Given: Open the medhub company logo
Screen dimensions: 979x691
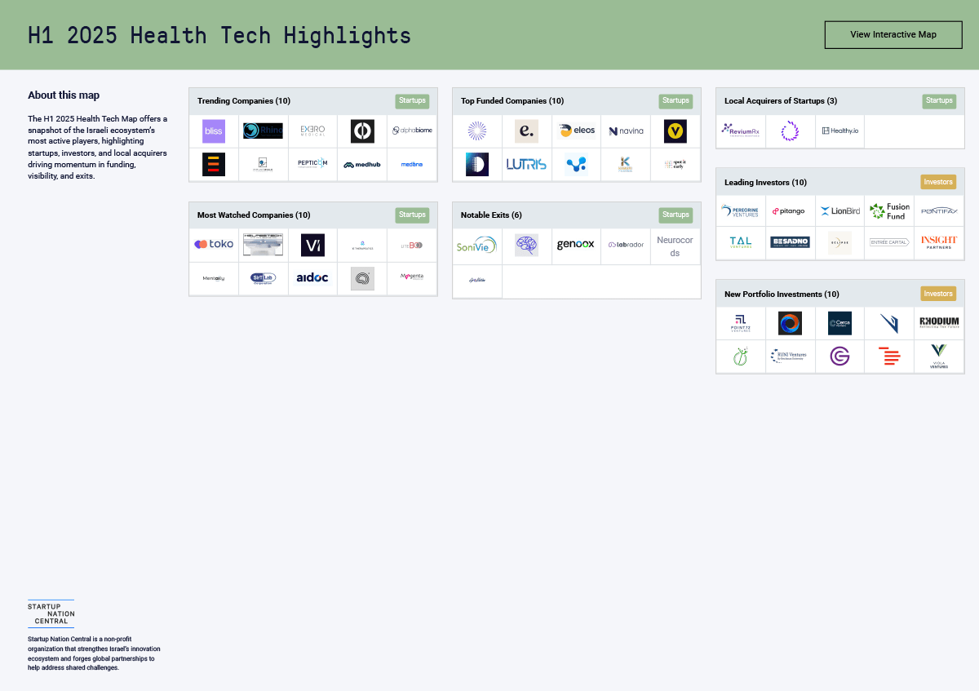Looking at the screenshot, I should point(362,164).
